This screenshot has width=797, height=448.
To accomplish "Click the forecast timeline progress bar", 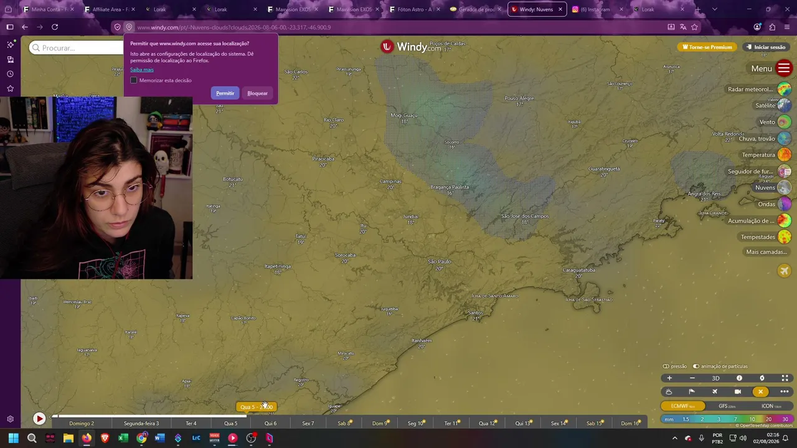I will [x=349, y=416].
